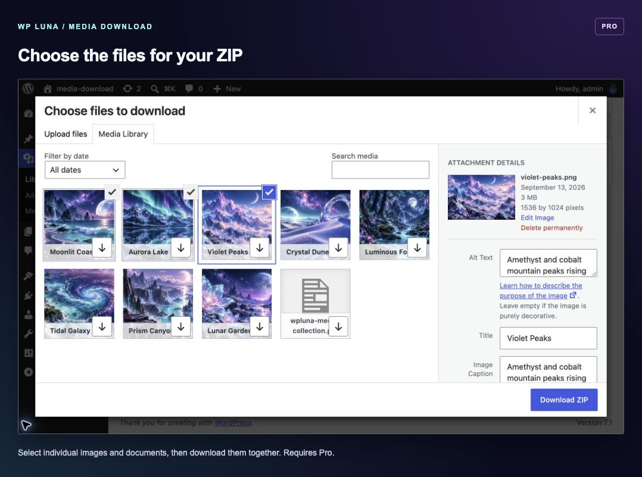This screenshot has width=642, height=477.
Task: Switch to the Upload files tab
Action: (66, 134)
